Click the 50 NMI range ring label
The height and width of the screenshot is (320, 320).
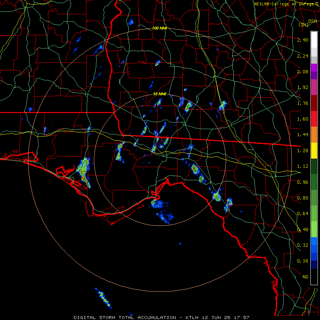pyautogui.click(x=160, y=94)
